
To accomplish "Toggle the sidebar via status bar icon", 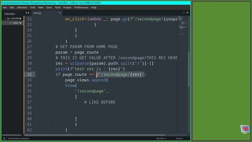I will click(x=5, y=138).
